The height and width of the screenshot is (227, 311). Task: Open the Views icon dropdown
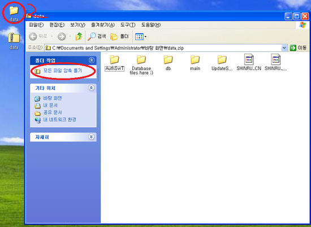[x=141, y=37]
